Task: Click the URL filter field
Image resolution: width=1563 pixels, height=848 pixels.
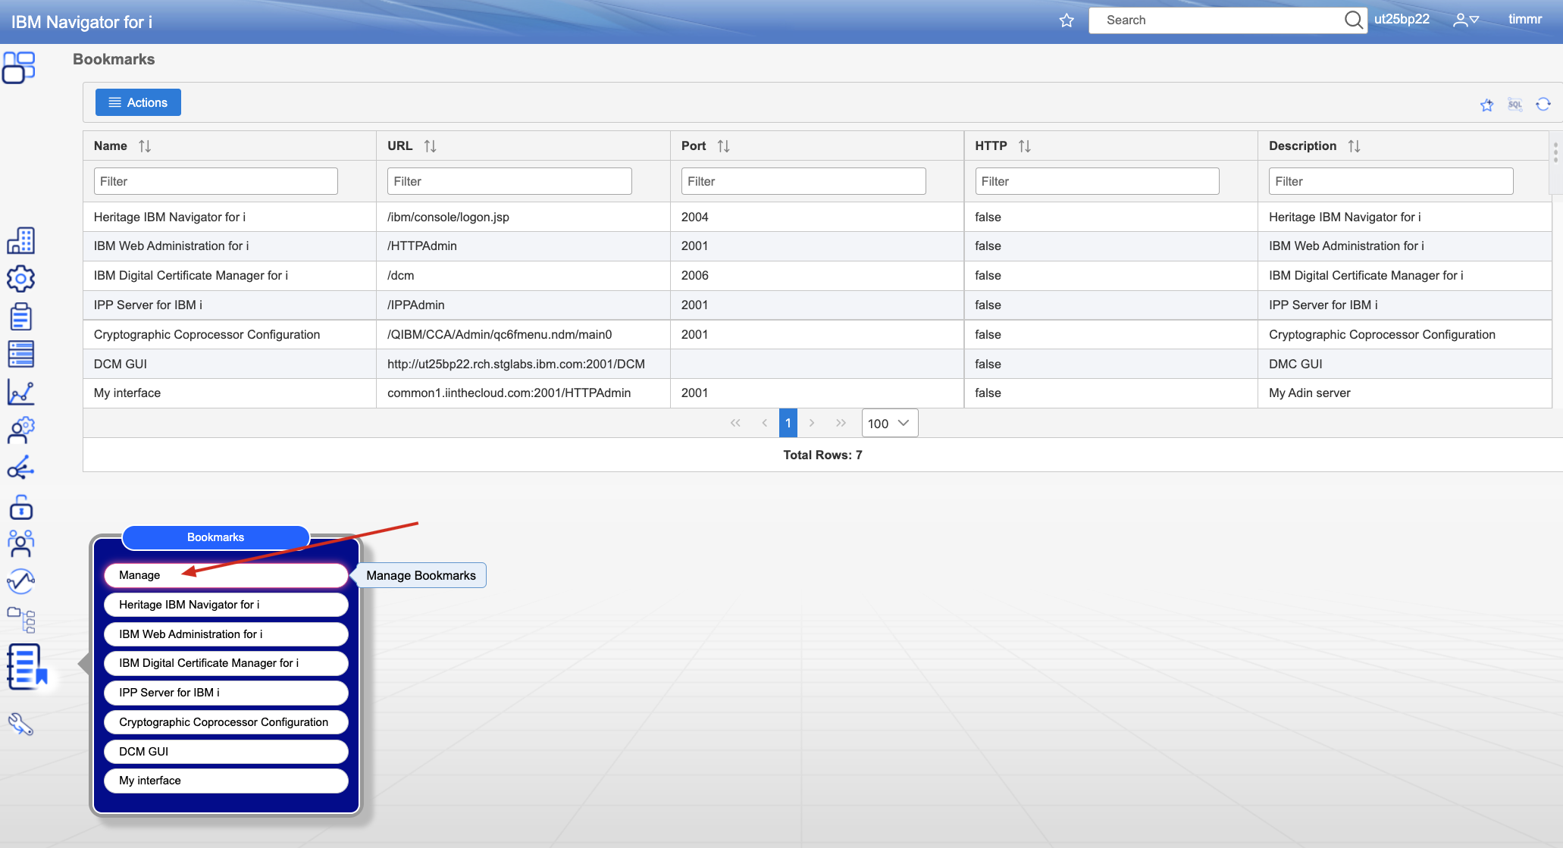Action: point(509,181)
